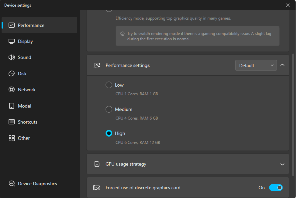296x198 pixels.
Task: Expand the GPU usage strategy section
Action: (x=282, y=164)
